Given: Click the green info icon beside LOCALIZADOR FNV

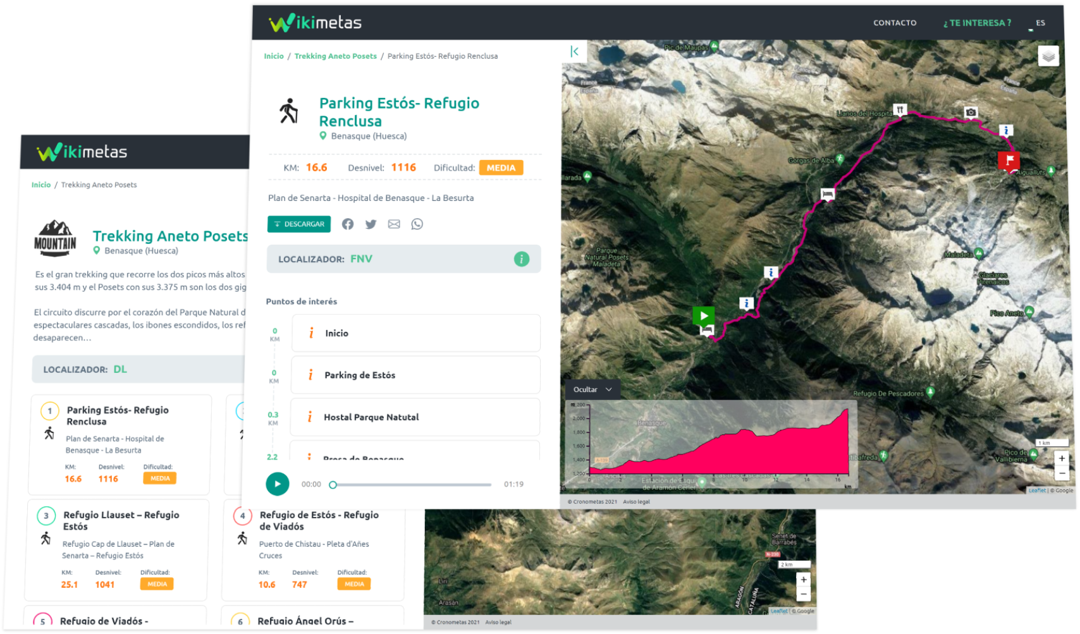Looking at the screenshot, I should 522,259.
